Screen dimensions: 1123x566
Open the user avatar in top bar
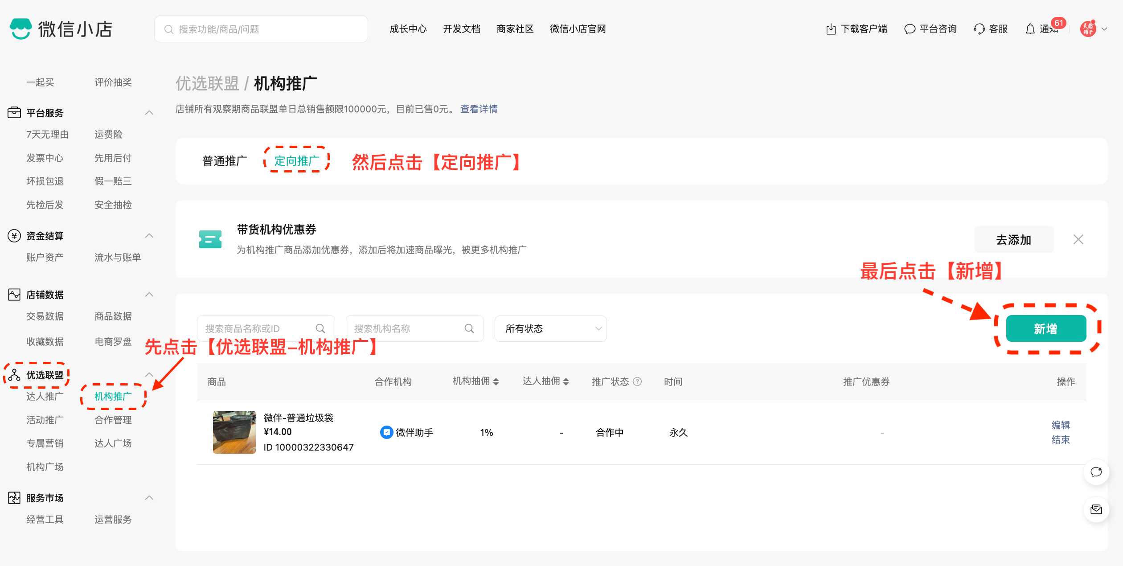[1088, 29]
